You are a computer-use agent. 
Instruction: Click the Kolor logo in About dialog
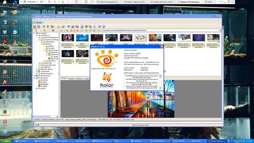click(107, 80)
